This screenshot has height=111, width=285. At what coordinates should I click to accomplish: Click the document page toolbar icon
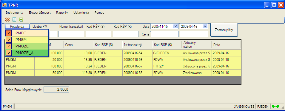(14, 19)
